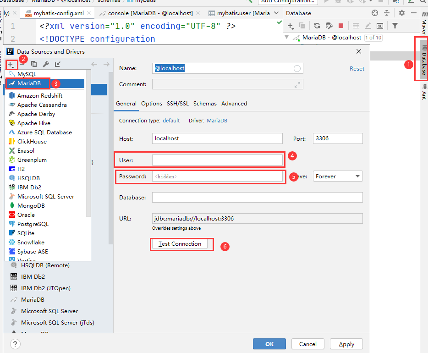Switch to the Schemas tab

pos(205,104)
